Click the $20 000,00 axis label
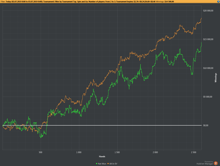This screenshot has width=220, height=166. (x=208, y=11)
